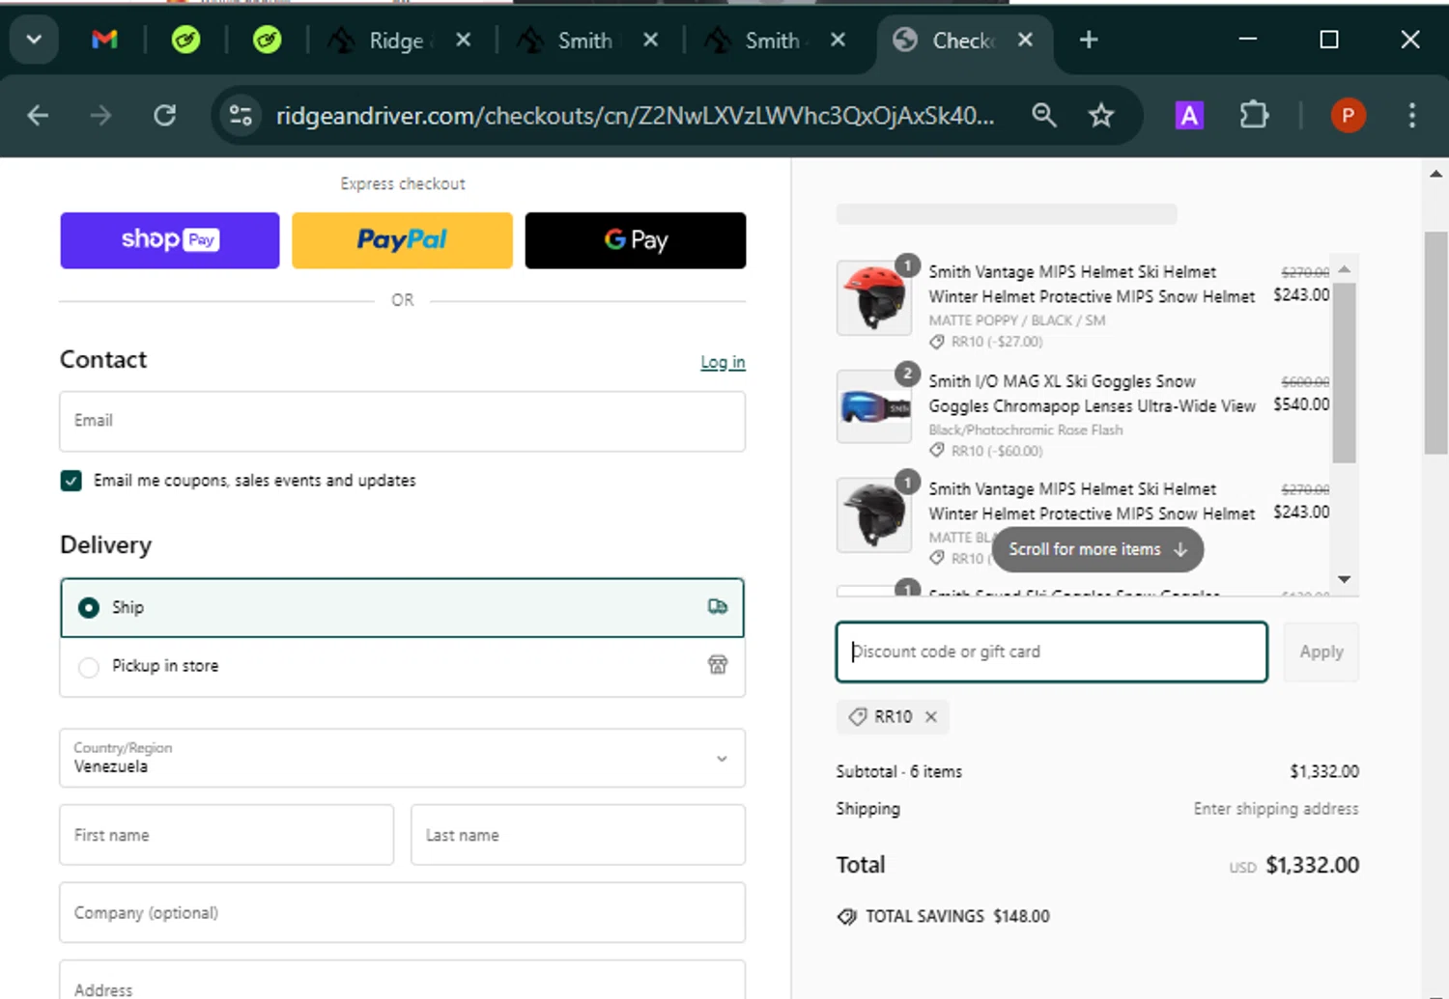Focus the Address field
This screenshot has width=1449, height=999.
tap(402, 981)
